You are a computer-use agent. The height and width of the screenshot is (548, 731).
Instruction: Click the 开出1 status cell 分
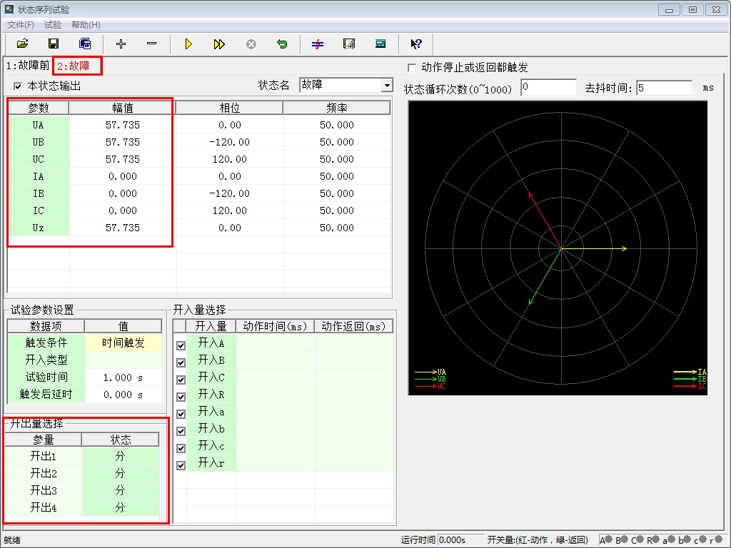(120, 457)
